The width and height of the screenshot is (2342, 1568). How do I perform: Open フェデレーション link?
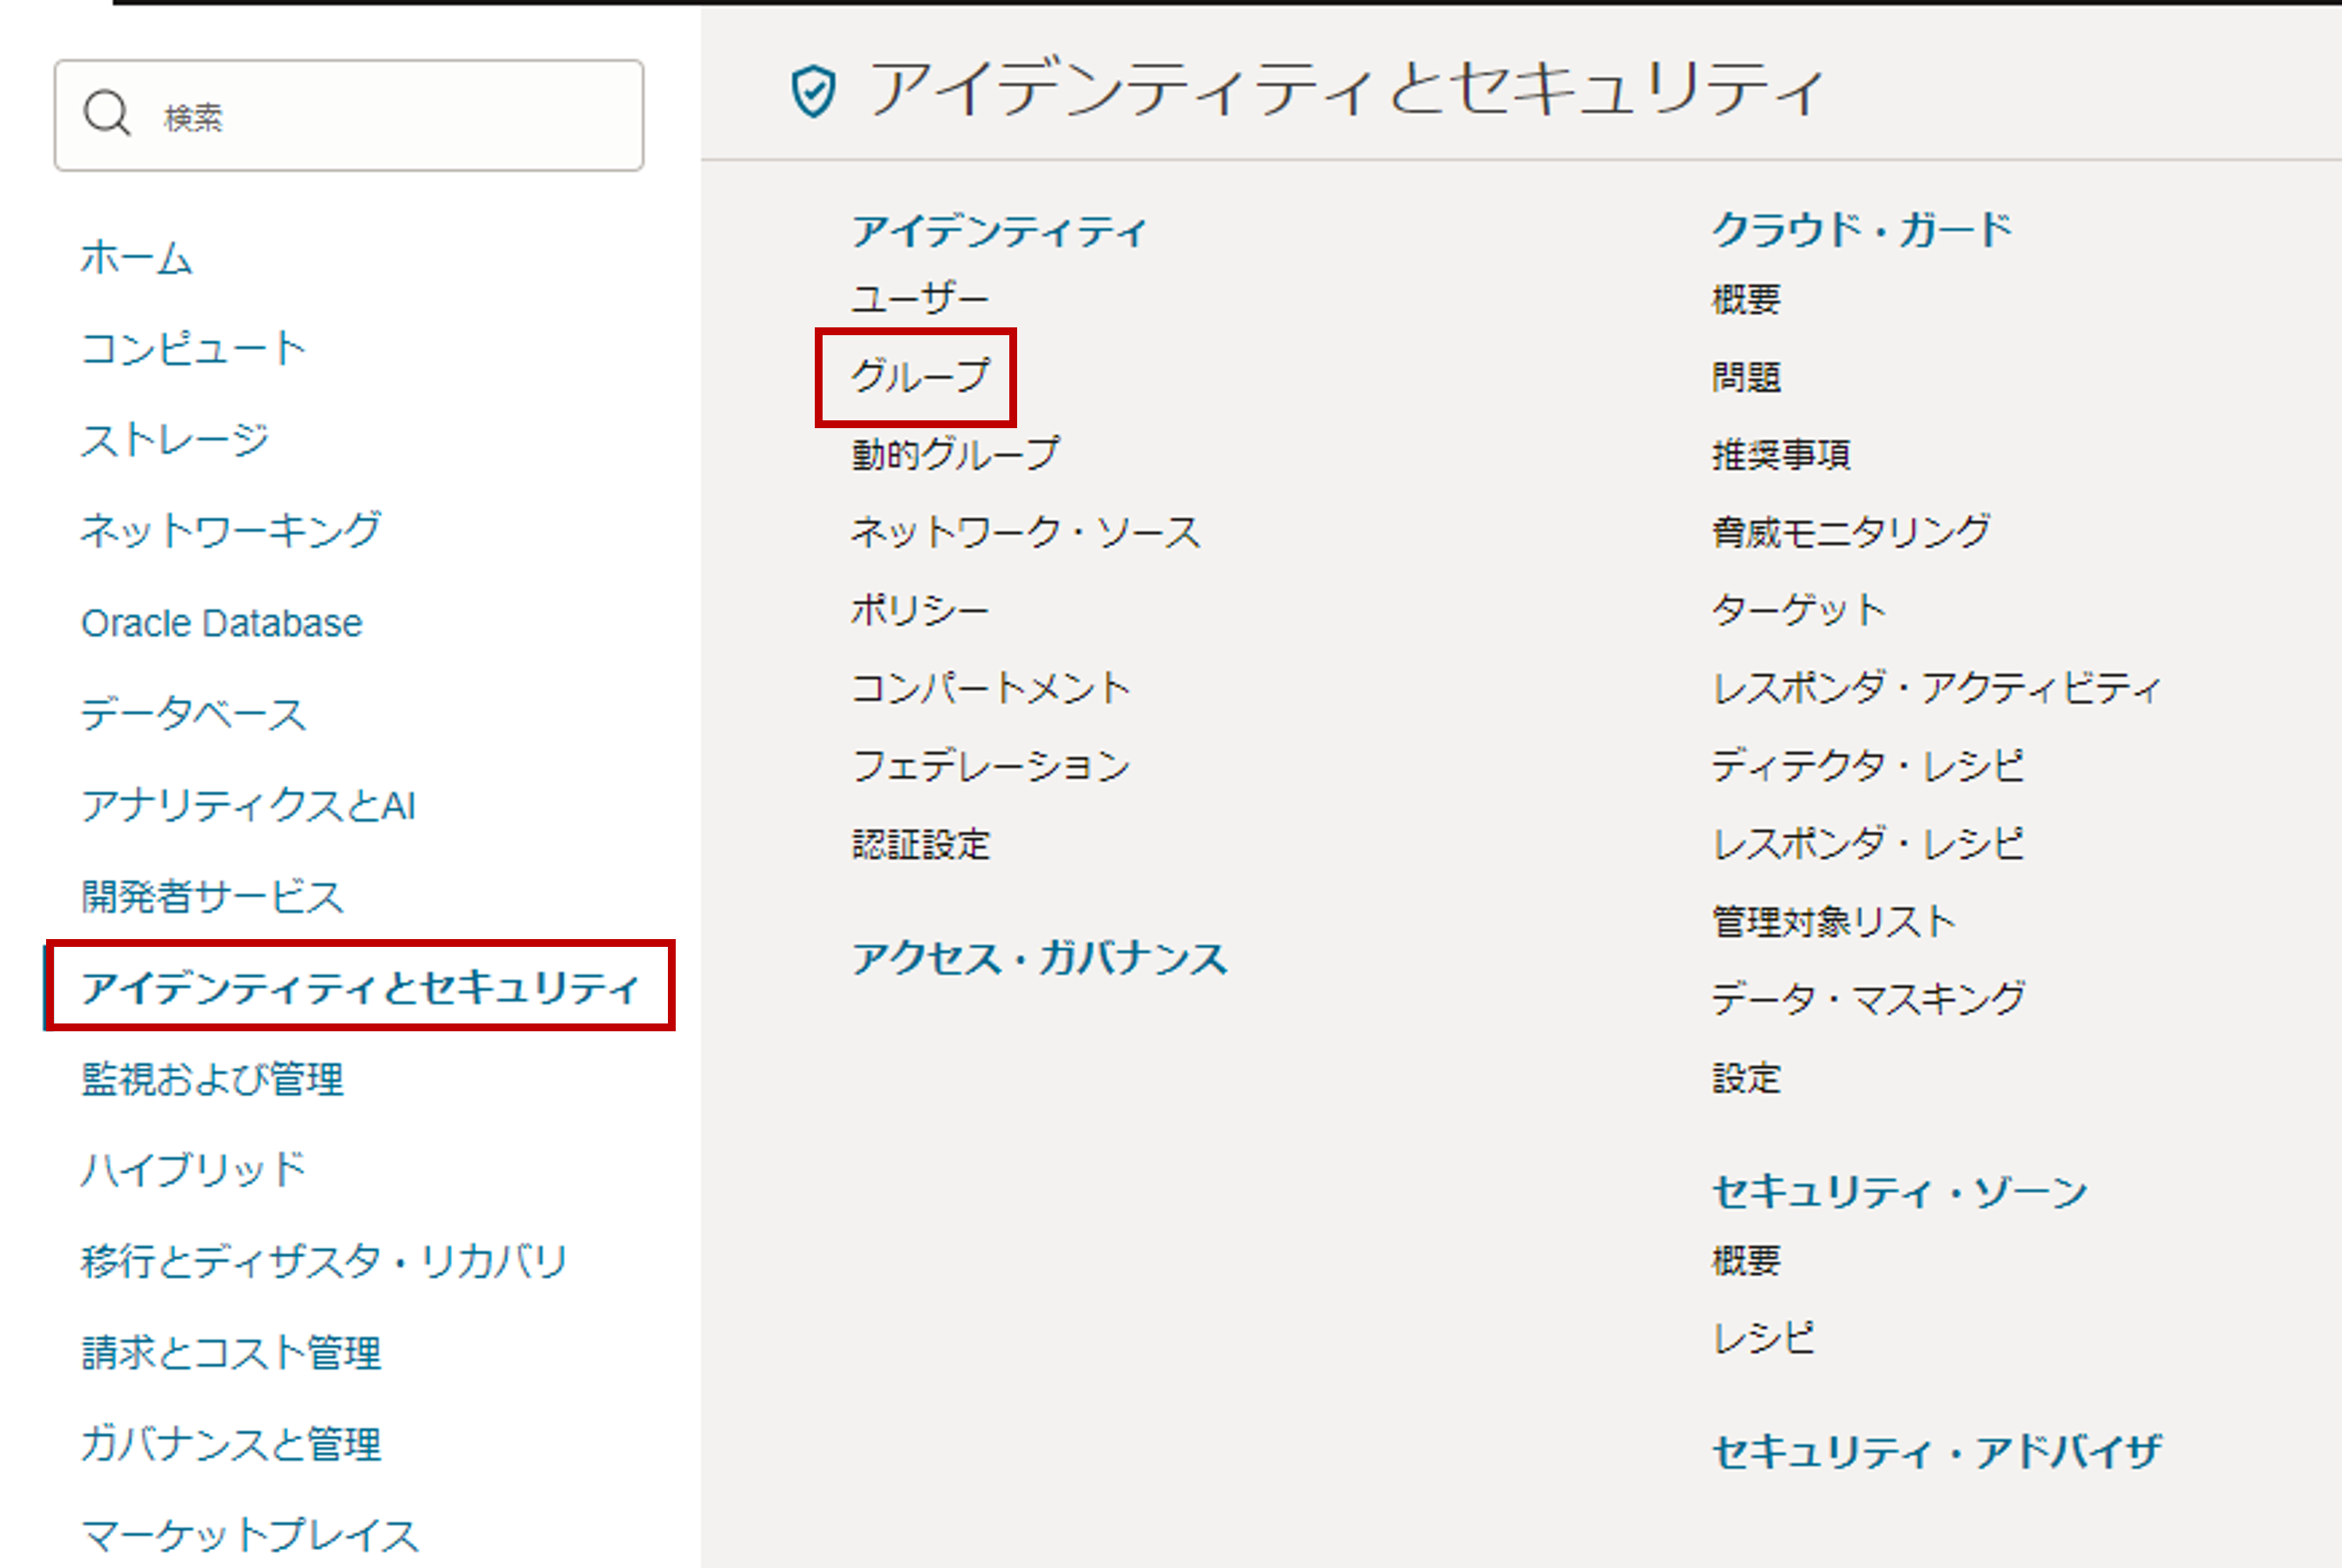pos(991,766)
